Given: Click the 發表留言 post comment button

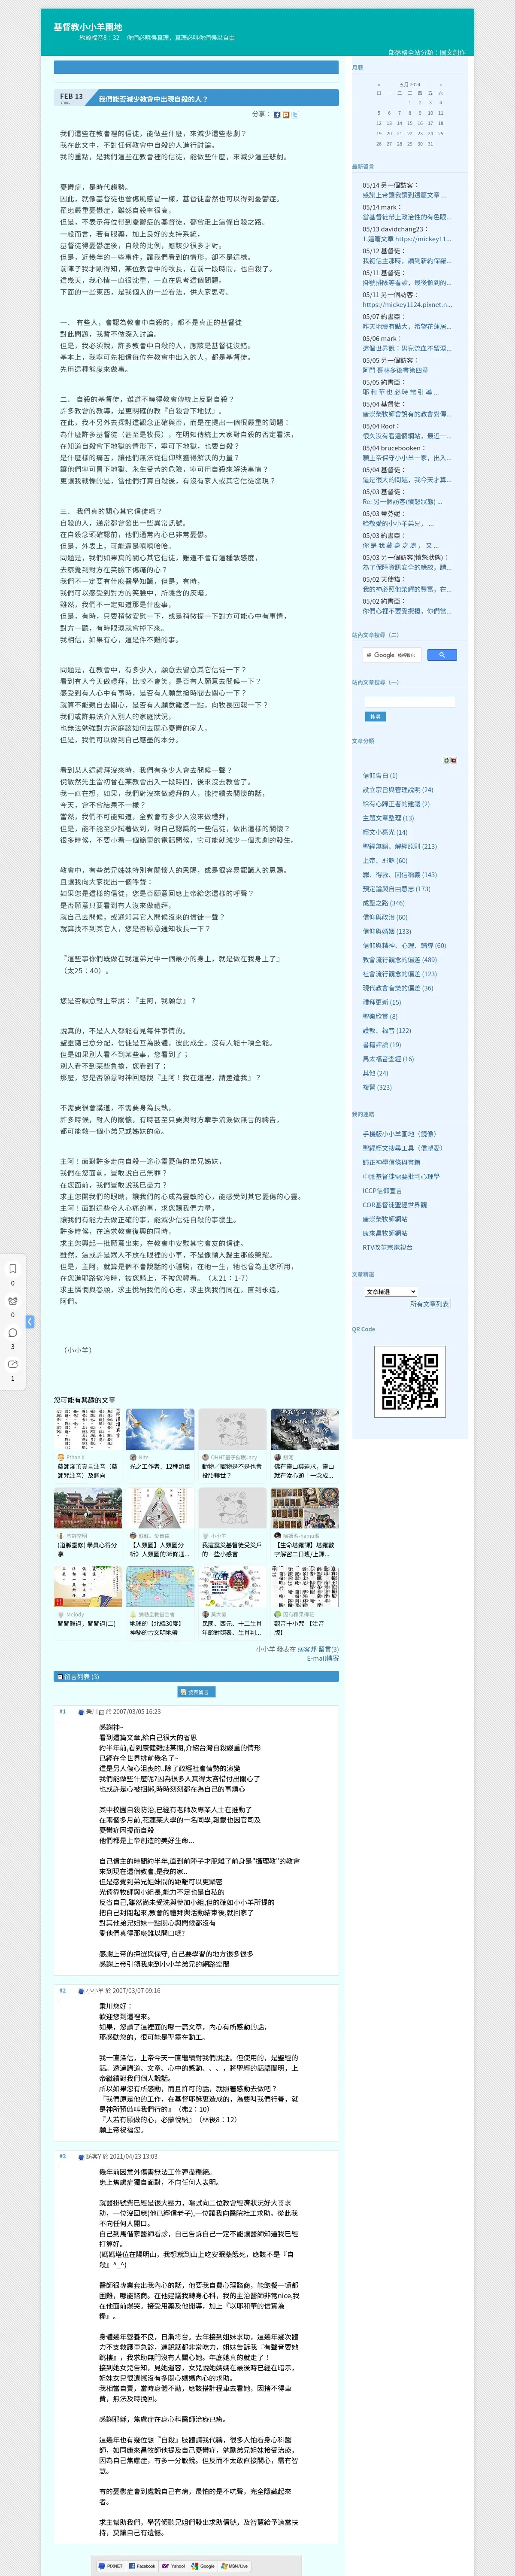Looking at the screenshot, I should (196, 1692).
